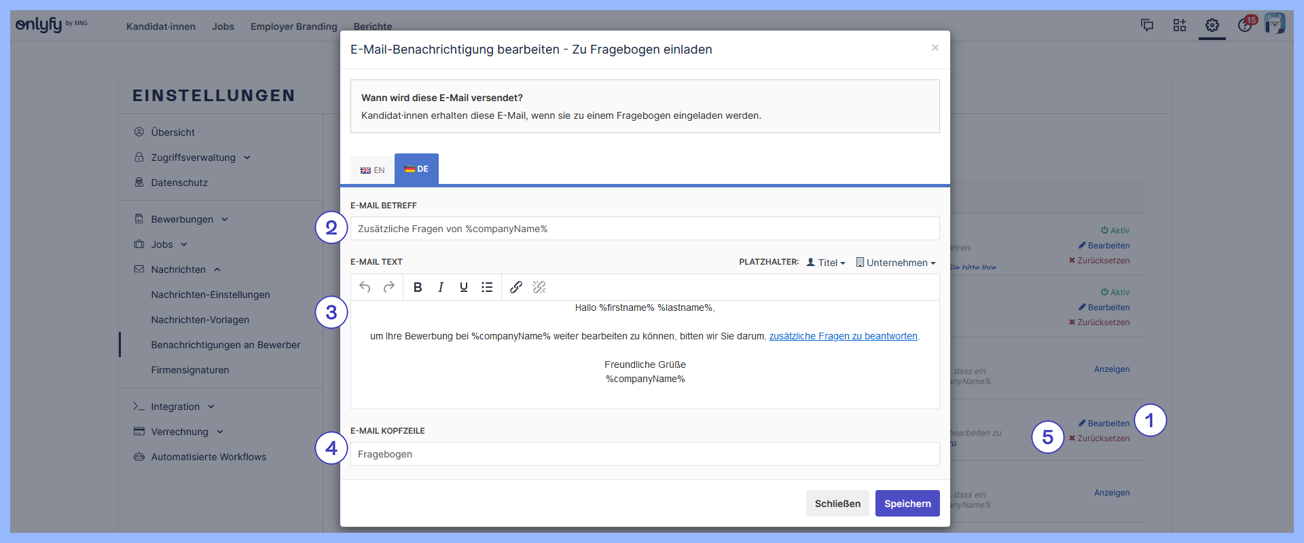Open Kandidat·innen in the top navigation
This screenshot has width=1304, height=543.
tap(161, 26)
